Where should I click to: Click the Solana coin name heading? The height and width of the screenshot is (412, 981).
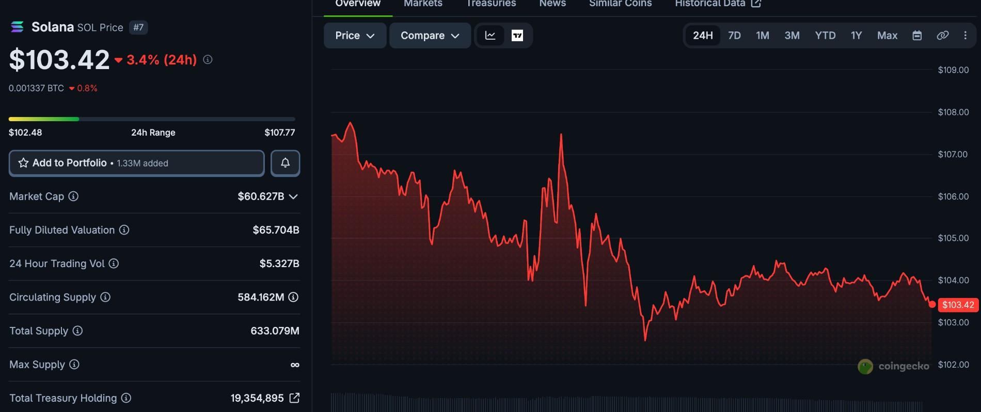tap(53, 27)
